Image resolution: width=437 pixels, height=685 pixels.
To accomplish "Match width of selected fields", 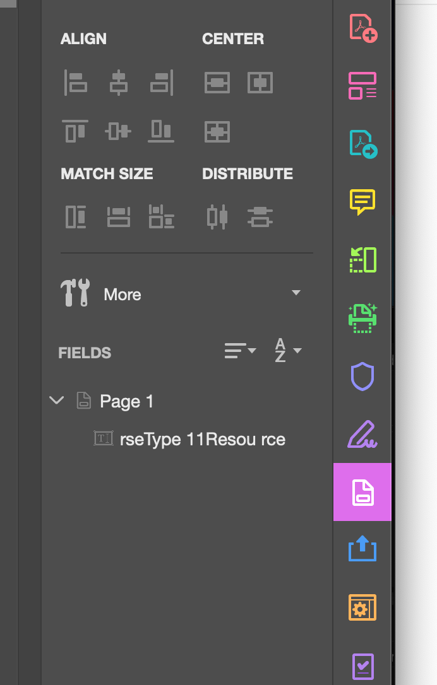I will pos(75,216).
